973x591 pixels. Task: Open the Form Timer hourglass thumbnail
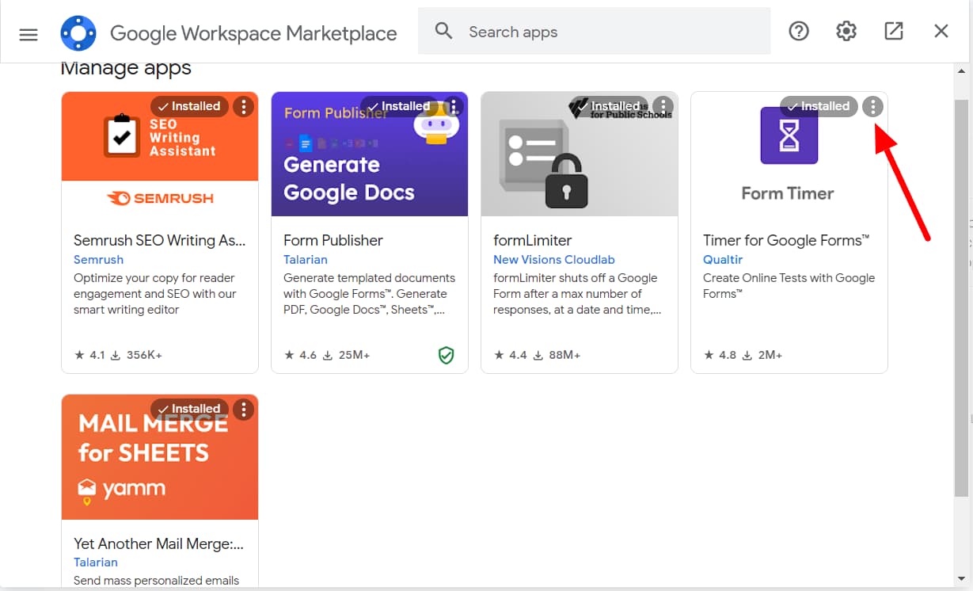pos(789,154)
